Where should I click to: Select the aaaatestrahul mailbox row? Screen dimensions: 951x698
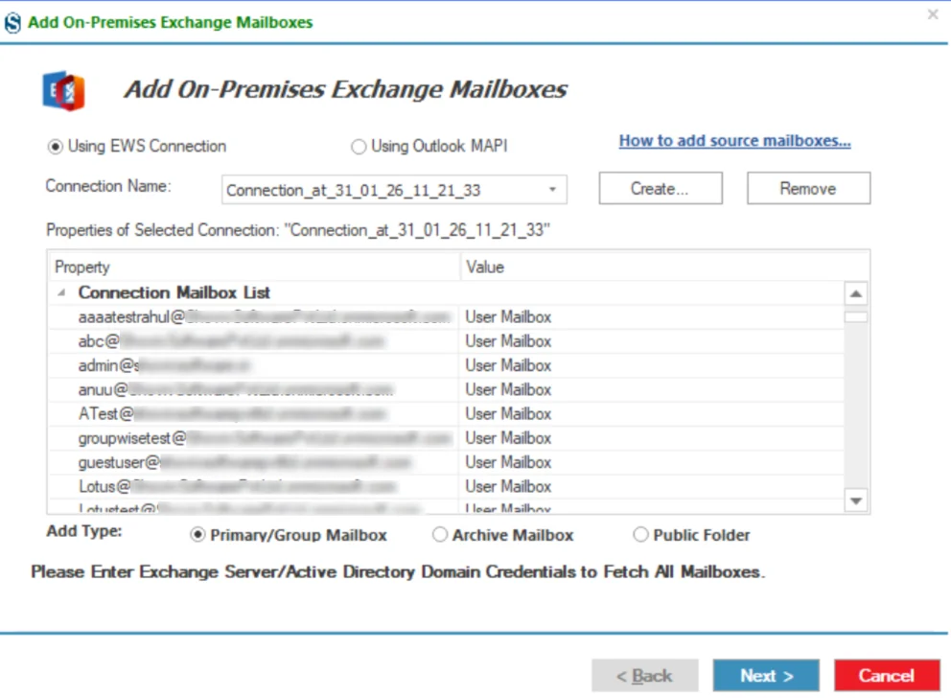[446, 317]
